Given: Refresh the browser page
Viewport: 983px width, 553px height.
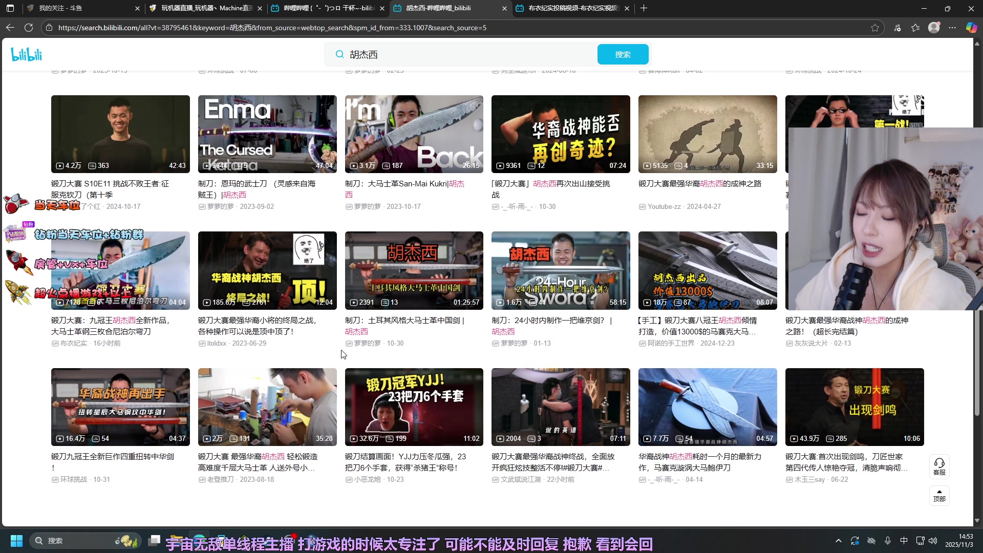Looking at the screenshot, I should 29,28.
